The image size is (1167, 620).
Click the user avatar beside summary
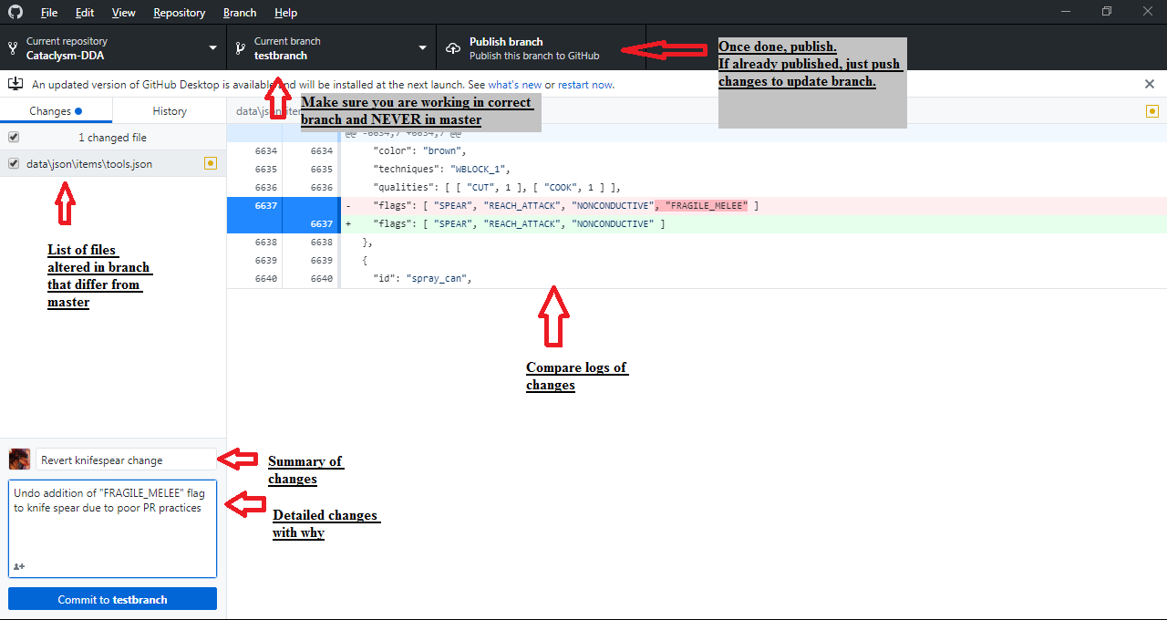point(19,460)
